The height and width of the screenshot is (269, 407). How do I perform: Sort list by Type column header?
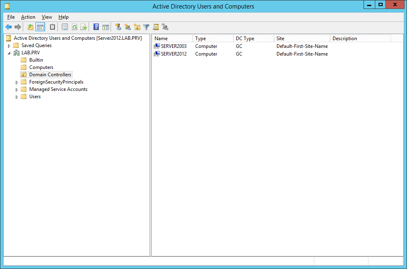(x=213, y=38)
